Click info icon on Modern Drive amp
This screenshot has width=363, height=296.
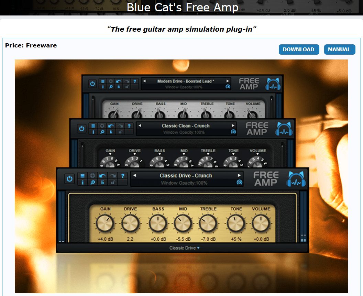click(103, 87)
